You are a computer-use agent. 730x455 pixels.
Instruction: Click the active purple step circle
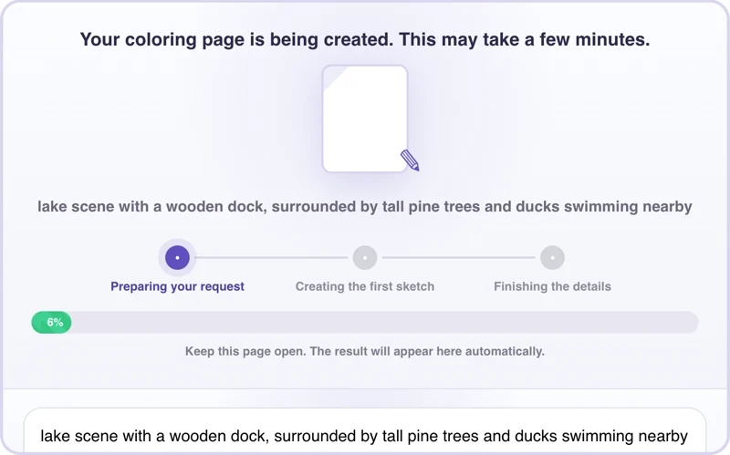(x=177, y=258)
